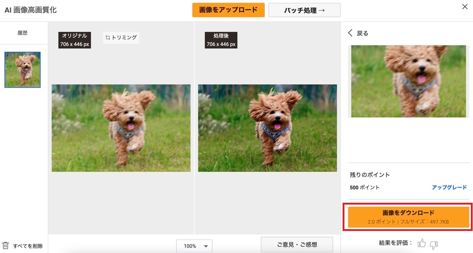Give the result a thumbs up rating
Screen dimensions: 473x253
click(x=422, y=243)
